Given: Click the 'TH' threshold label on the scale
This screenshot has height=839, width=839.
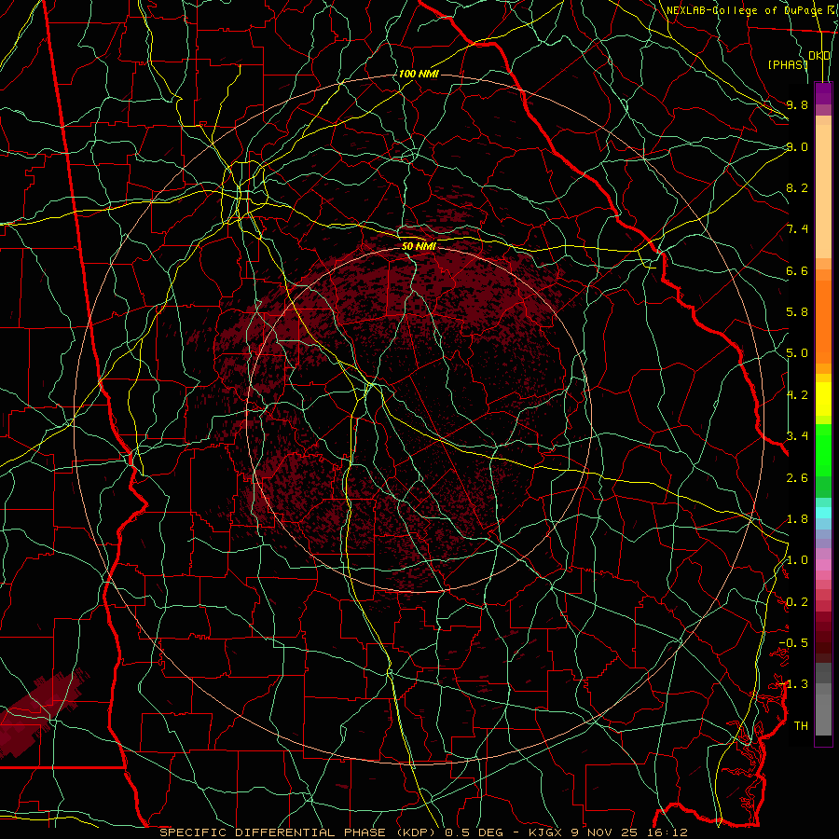Looking at the screenshot, I should (801, 726).
